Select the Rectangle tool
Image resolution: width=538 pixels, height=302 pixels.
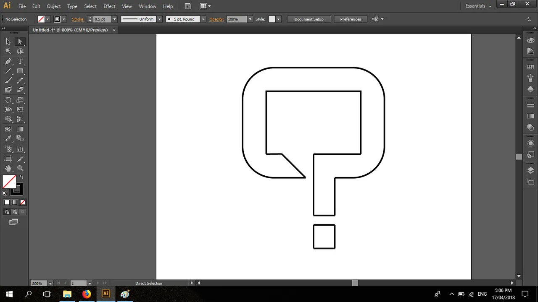click(x=20, y=71)
